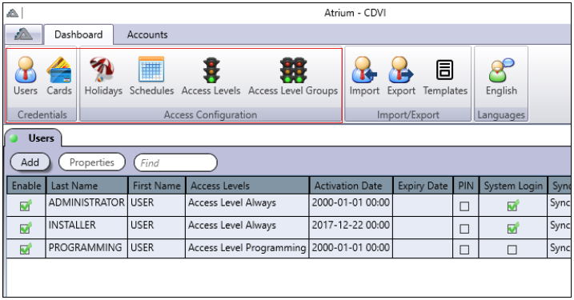Click the Find search field
This screenshot has width=574, height=300.
[175, 163]
